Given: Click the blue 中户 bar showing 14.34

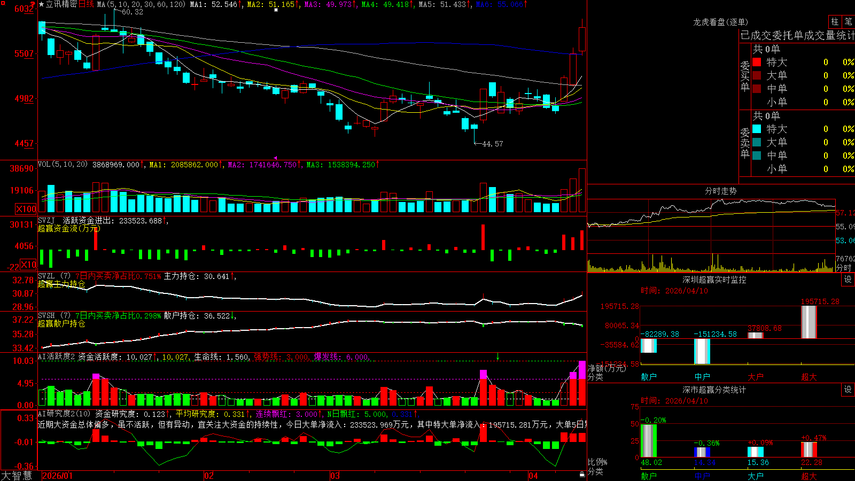Looking at the screenshot, I should coord(702,452).
